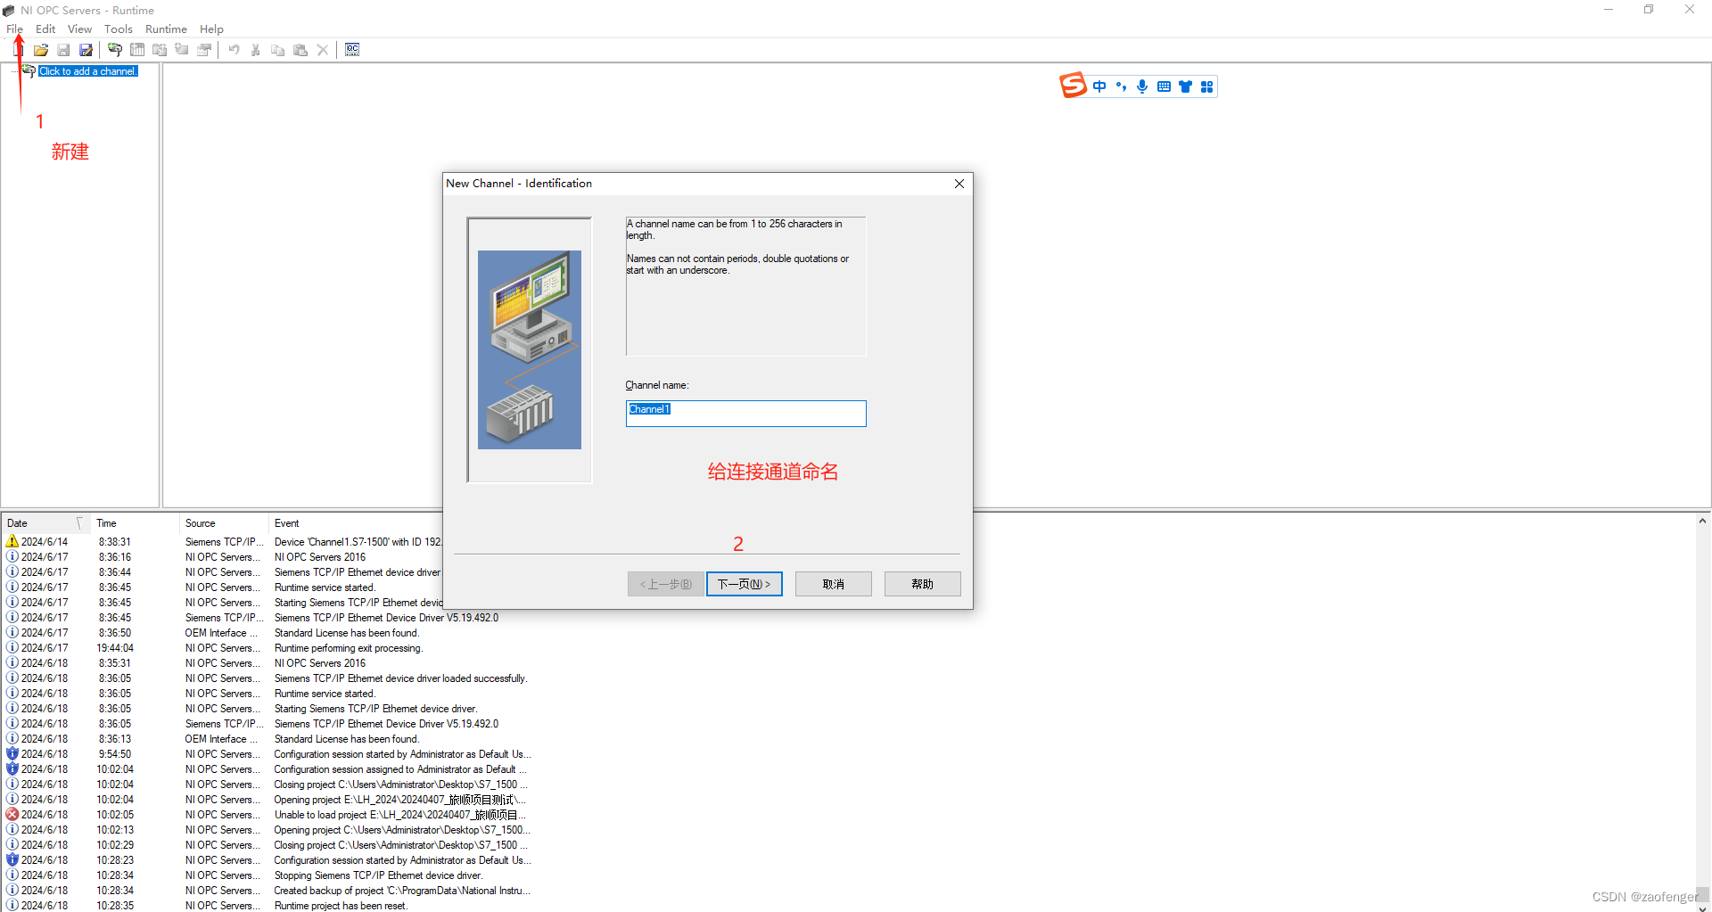This screenshot has width=1712, height=912.
Task: Open the Properties toolbar icon
Action: coord(204,49)
